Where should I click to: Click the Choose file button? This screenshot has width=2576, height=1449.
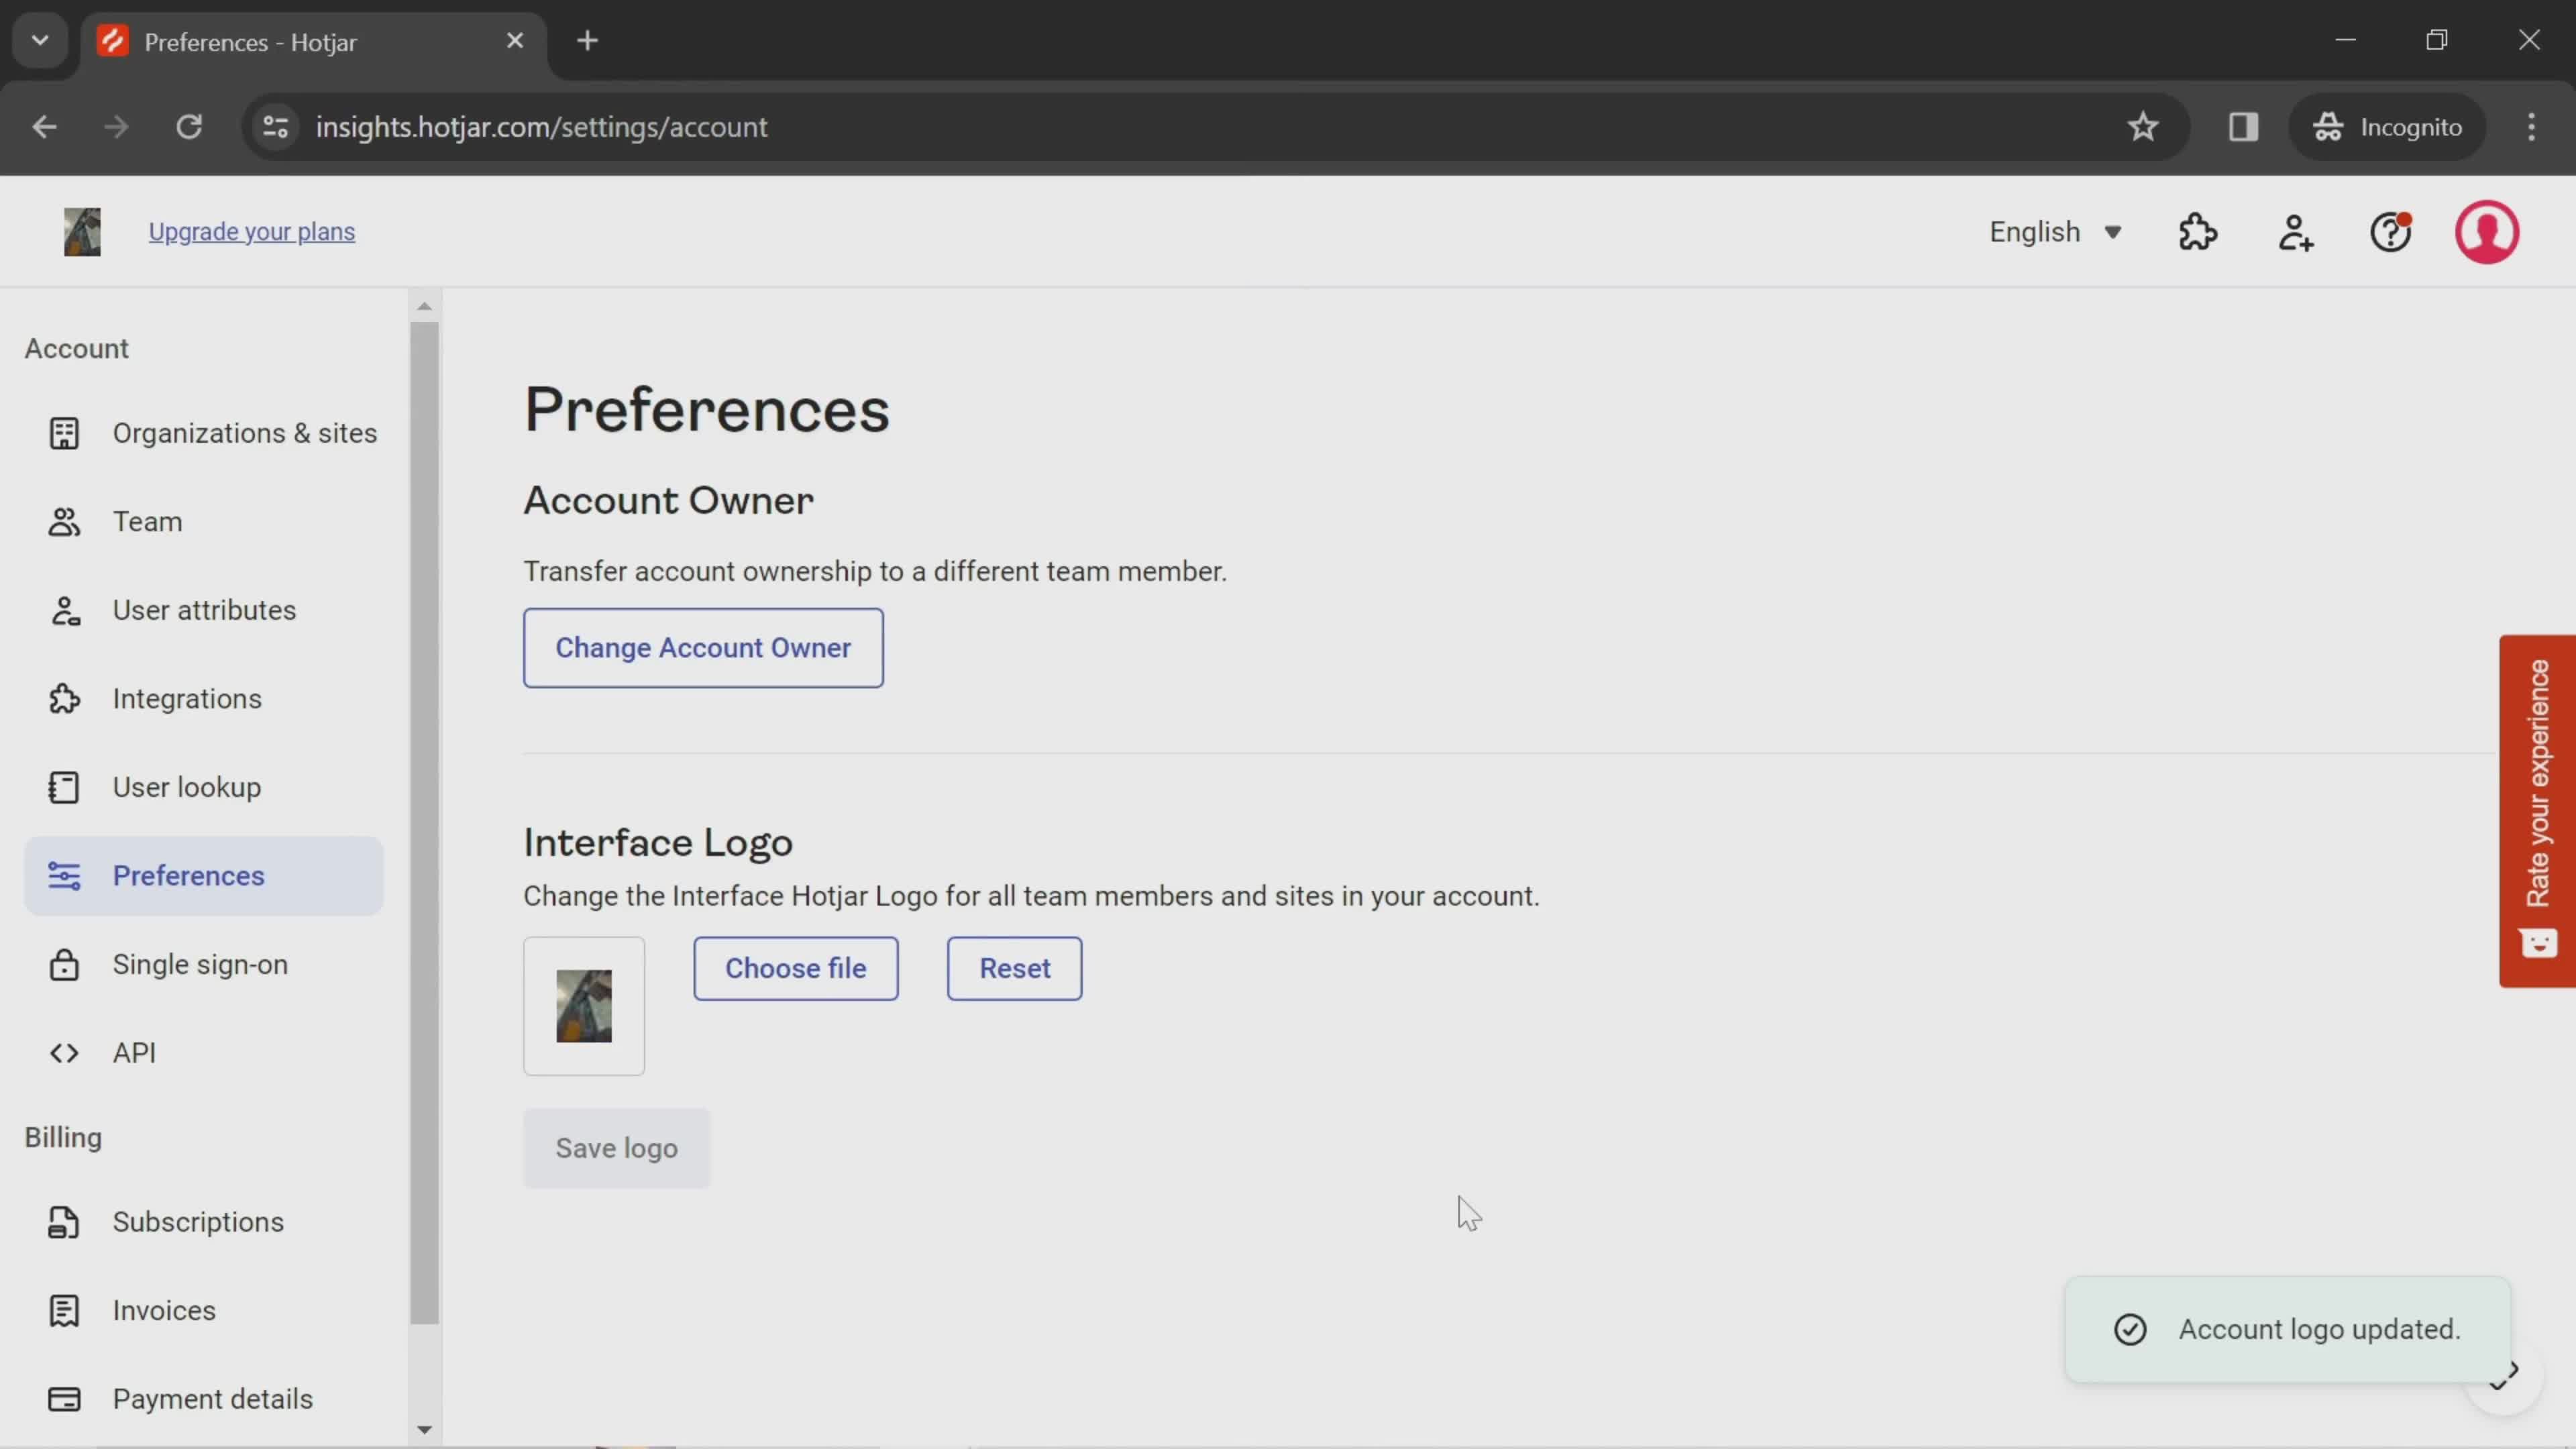796,968
